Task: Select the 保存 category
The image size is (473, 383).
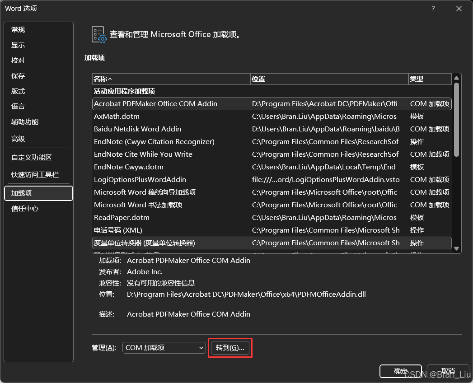Action: pyautogui.click(x=38, y=76)
